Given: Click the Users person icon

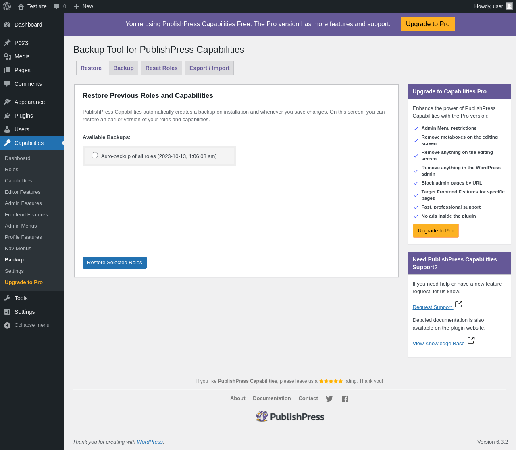Looking at the screenshot, I should (7, 129).
